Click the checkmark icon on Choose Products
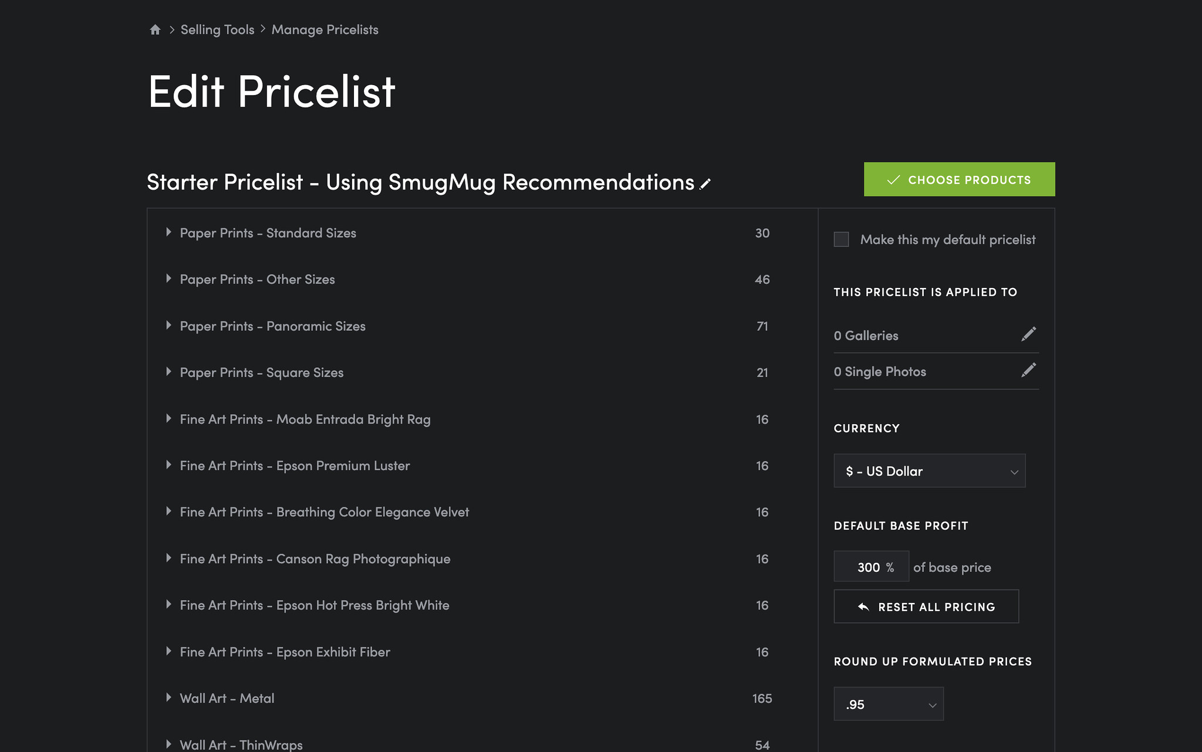Screen dimensions: 1202x752 (x=893, y=179)
